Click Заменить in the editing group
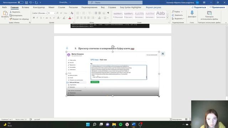Screen dimensions: 228x128 [x=177, y=15]
